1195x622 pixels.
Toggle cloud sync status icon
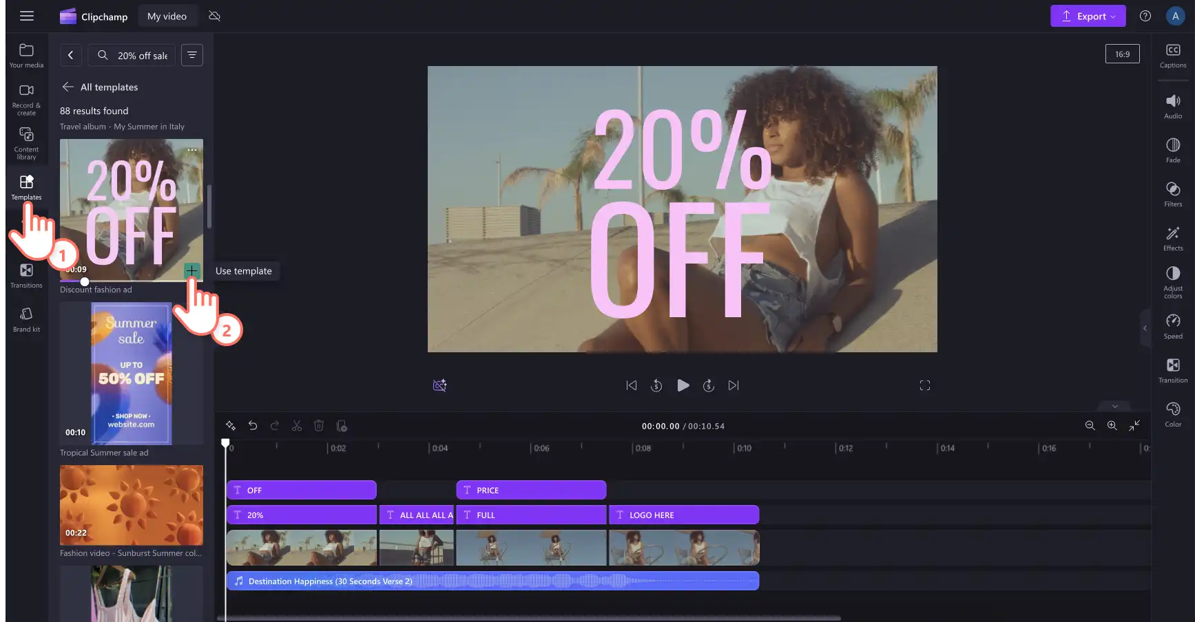214,16
